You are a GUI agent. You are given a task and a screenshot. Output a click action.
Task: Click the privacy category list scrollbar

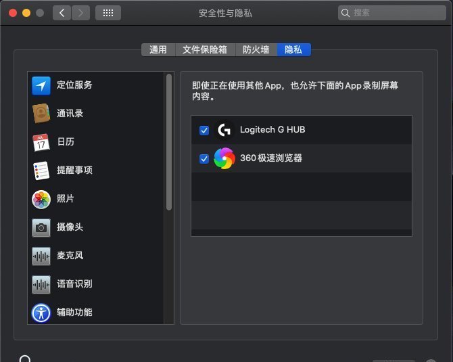tap(169, 142)
